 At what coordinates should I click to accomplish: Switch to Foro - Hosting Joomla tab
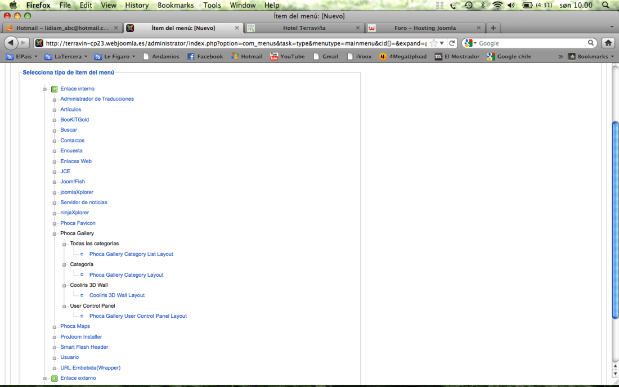point(425,28)
